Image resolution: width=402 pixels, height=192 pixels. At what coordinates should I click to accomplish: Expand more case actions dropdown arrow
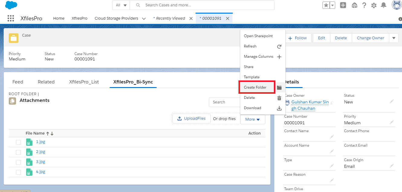tap(394, 38)
